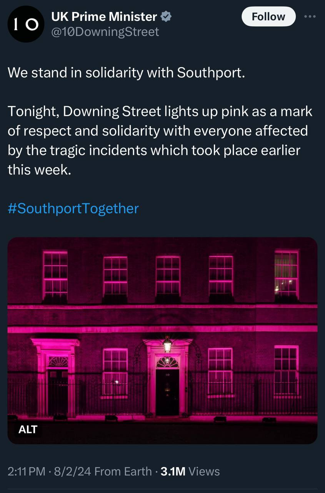Image resolution: width=325 pixels, height=493 pixels.
Task: View the 3.1M Views count
Action: [x=190, y=471]
